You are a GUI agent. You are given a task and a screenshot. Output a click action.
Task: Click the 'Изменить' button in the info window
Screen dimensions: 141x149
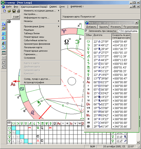pyautogui.click(x=116, y=27)
